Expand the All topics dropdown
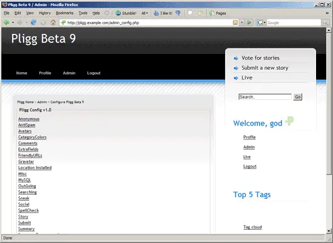Image resolution: width=333 pixels, height=243 pixels. click(145, 13)
